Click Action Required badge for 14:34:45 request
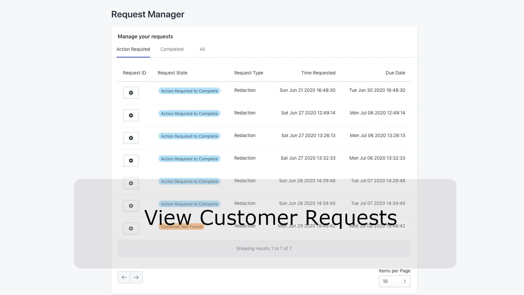The image size is (524, 295). pos(189,204)
